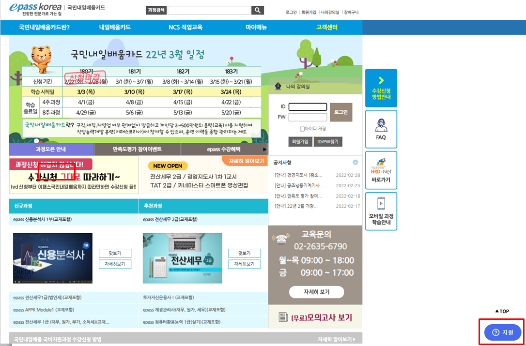
Task: Open epass 컴퓨터활용능력 1급(실기) course
Action: (x=182, y=322)
